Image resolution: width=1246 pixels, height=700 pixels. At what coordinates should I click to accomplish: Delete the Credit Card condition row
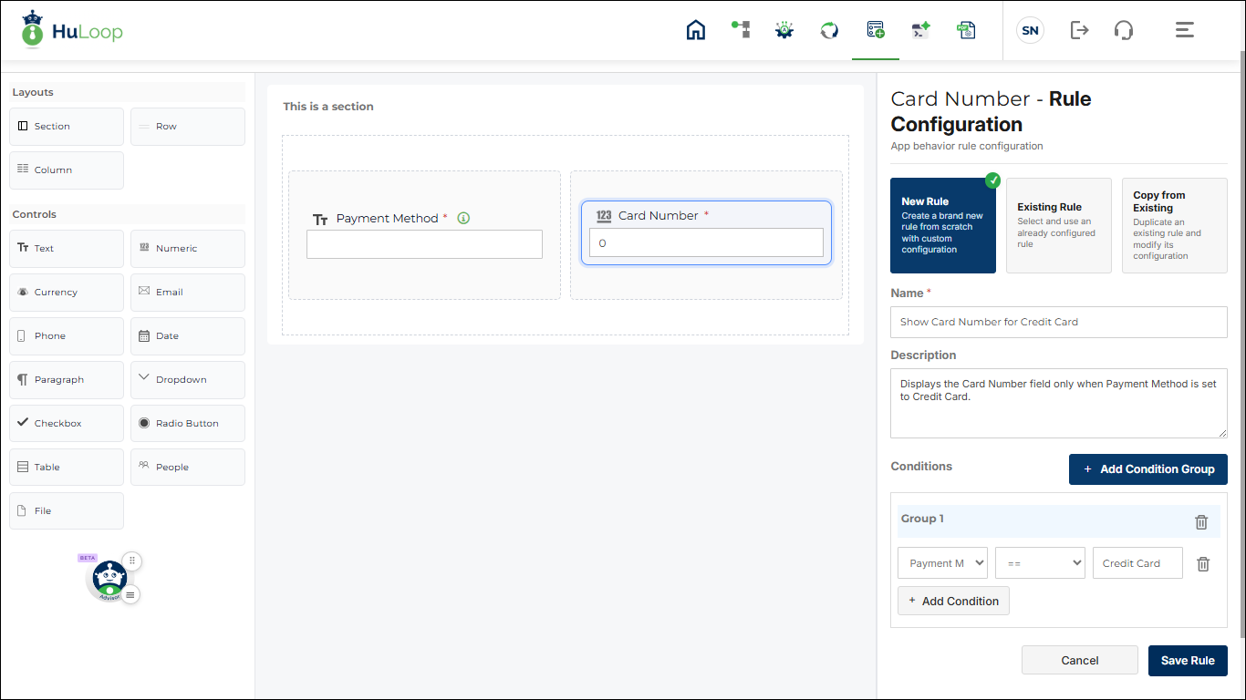tap(1203, 564)
